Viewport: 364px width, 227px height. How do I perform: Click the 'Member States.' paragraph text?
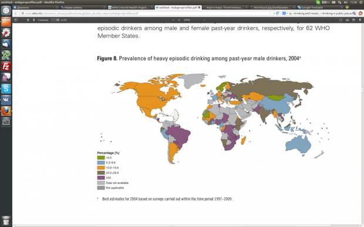(119, 36)
